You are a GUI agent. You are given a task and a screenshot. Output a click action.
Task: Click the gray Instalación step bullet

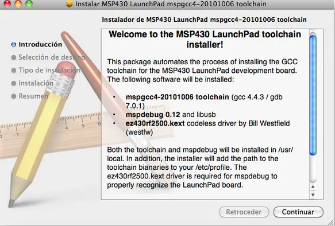[13, 83]
